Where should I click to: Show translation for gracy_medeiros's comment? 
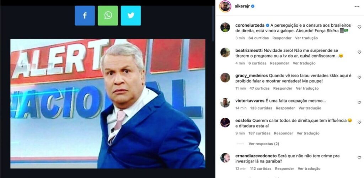point(307,88)
